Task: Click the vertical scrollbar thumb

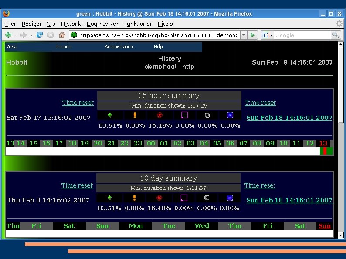Action: pyautogui.click(x=340, y=85)
